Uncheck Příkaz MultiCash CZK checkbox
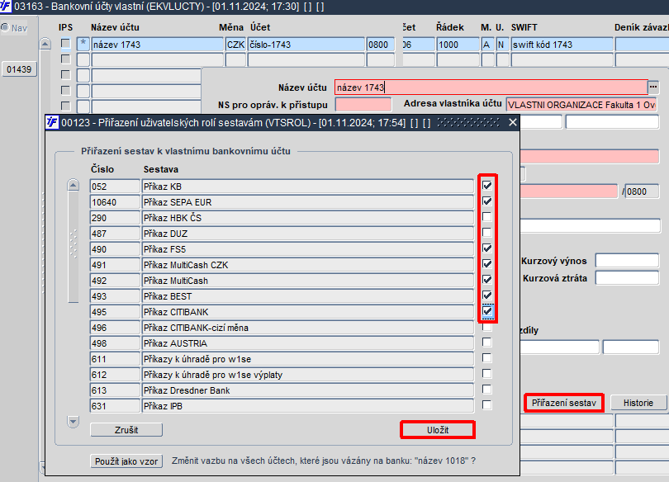 pos(486,264)
